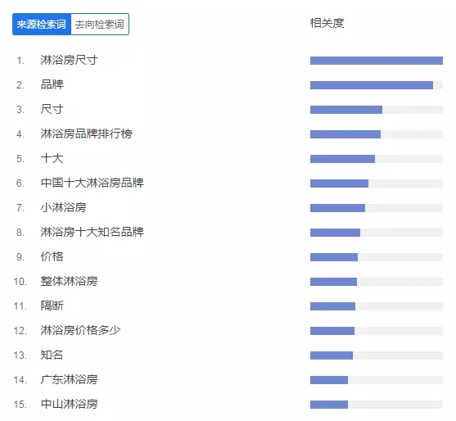The height and width of the screenshot is (421, 456).
Task: Switch to the 去向检索词 tab
Action: (100, 24)
